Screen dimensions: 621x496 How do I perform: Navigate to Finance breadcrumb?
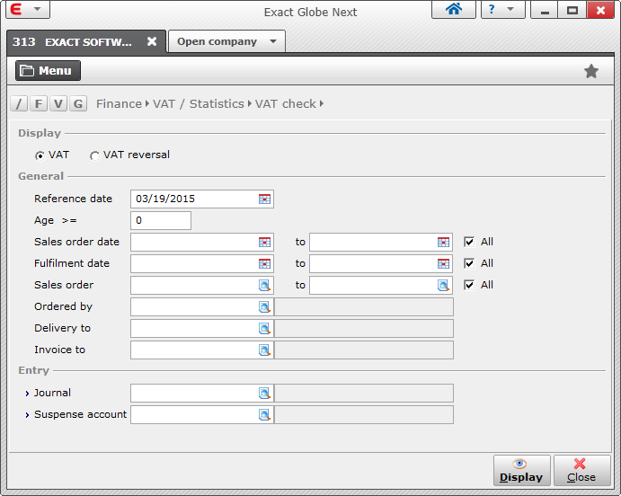click(x=119, y=103)
